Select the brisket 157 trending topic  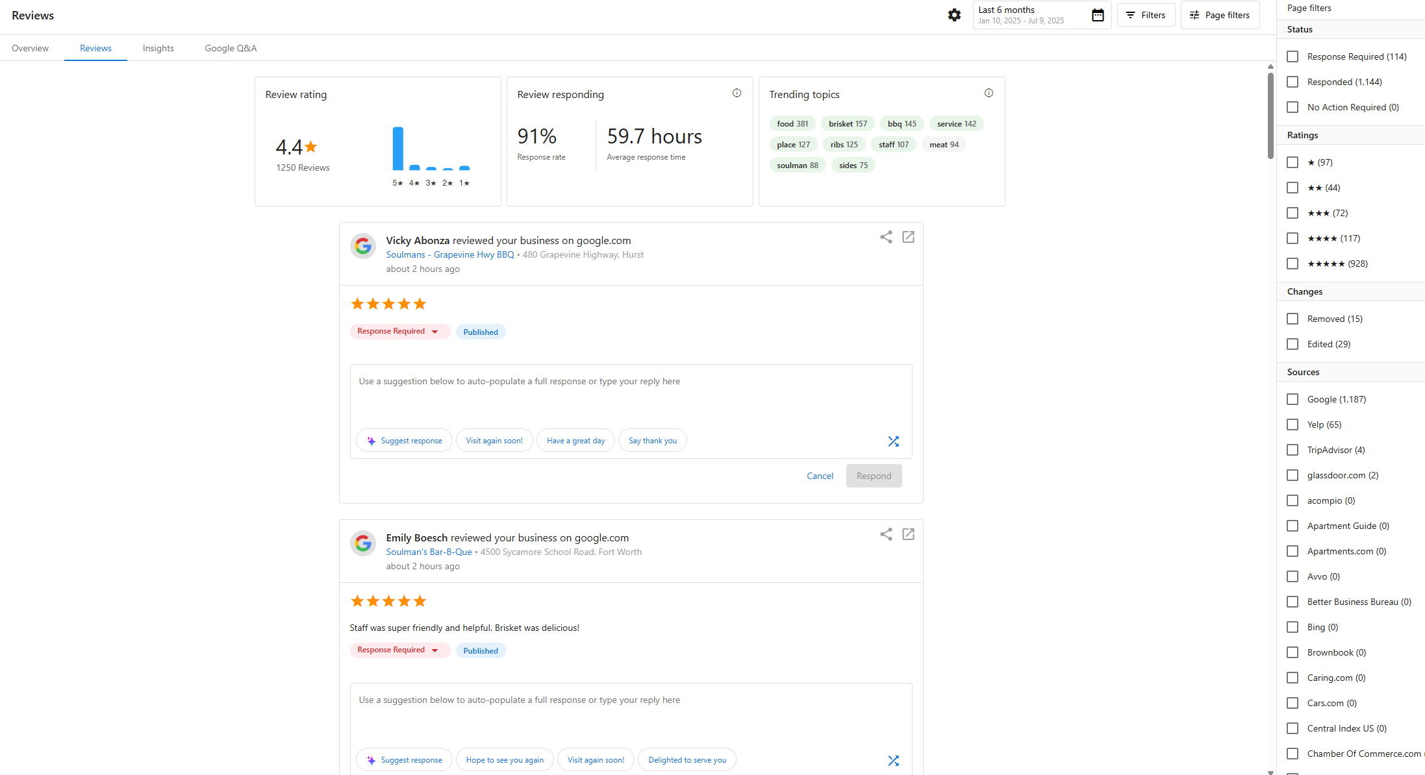(x=848, y=124)
